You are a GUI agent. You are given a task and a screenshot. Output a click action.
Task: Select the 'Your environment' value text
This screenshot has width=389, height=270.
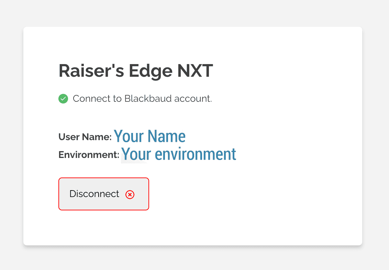pyautogui.click(x=179, y=154)
